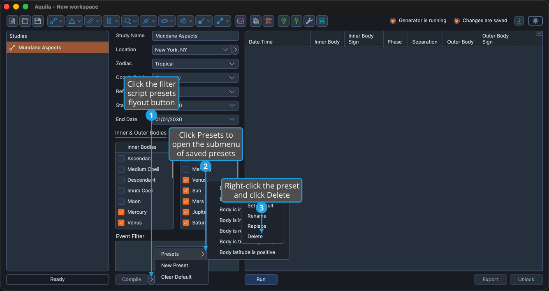Check the Ascendant inner body checkbox
This screenshot has height=291, width=549.
tap(121, 159)
